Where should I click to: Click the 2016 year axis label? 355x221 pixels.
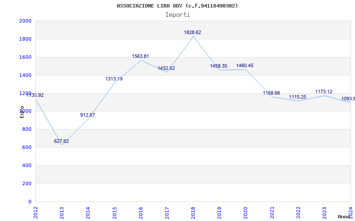point(141,213)
